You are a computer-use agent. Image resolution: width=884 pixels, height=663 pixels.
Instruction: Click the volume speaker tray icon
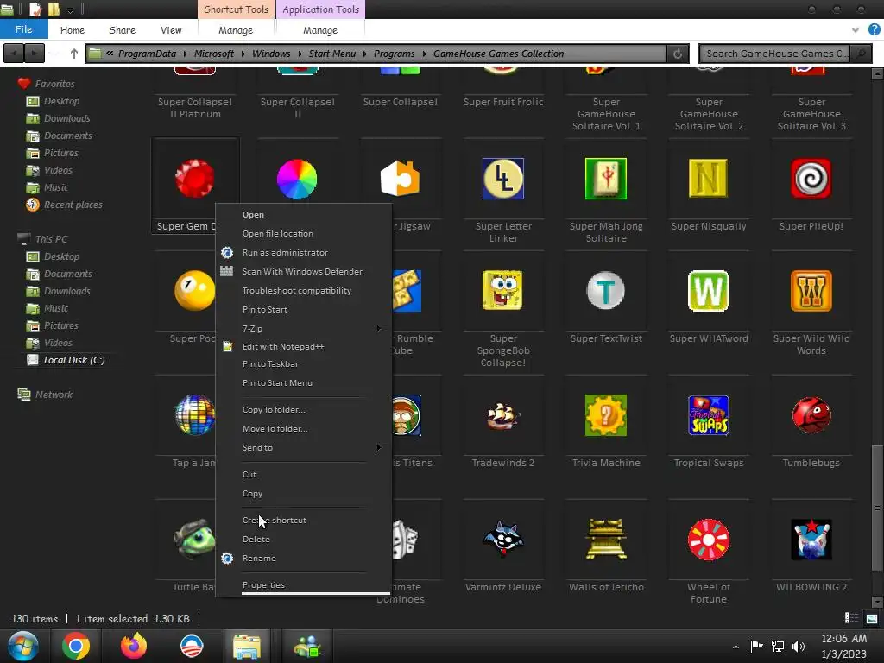click(799, 646)
